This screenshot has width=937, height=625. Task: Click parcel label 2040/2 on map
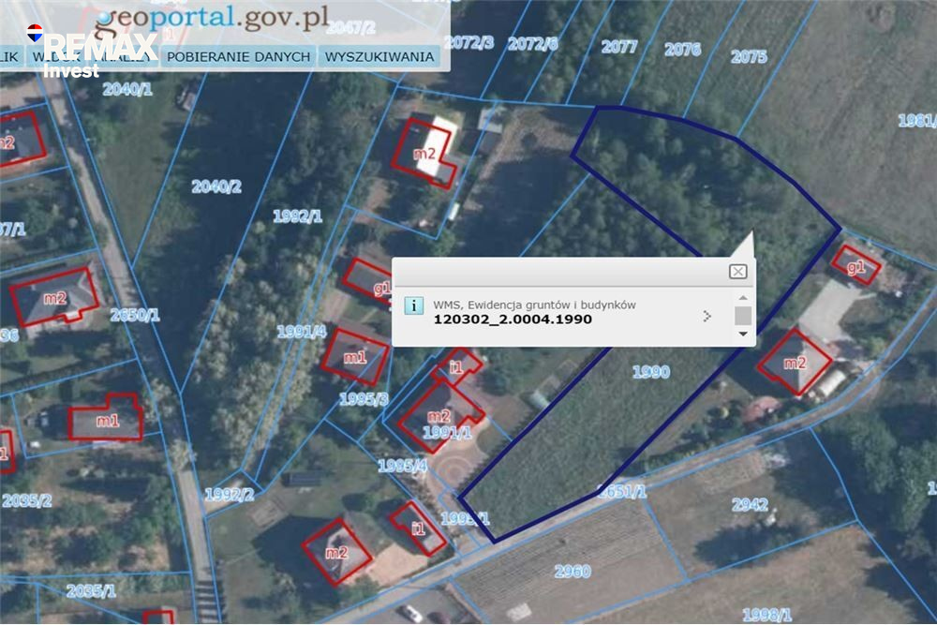216,186
